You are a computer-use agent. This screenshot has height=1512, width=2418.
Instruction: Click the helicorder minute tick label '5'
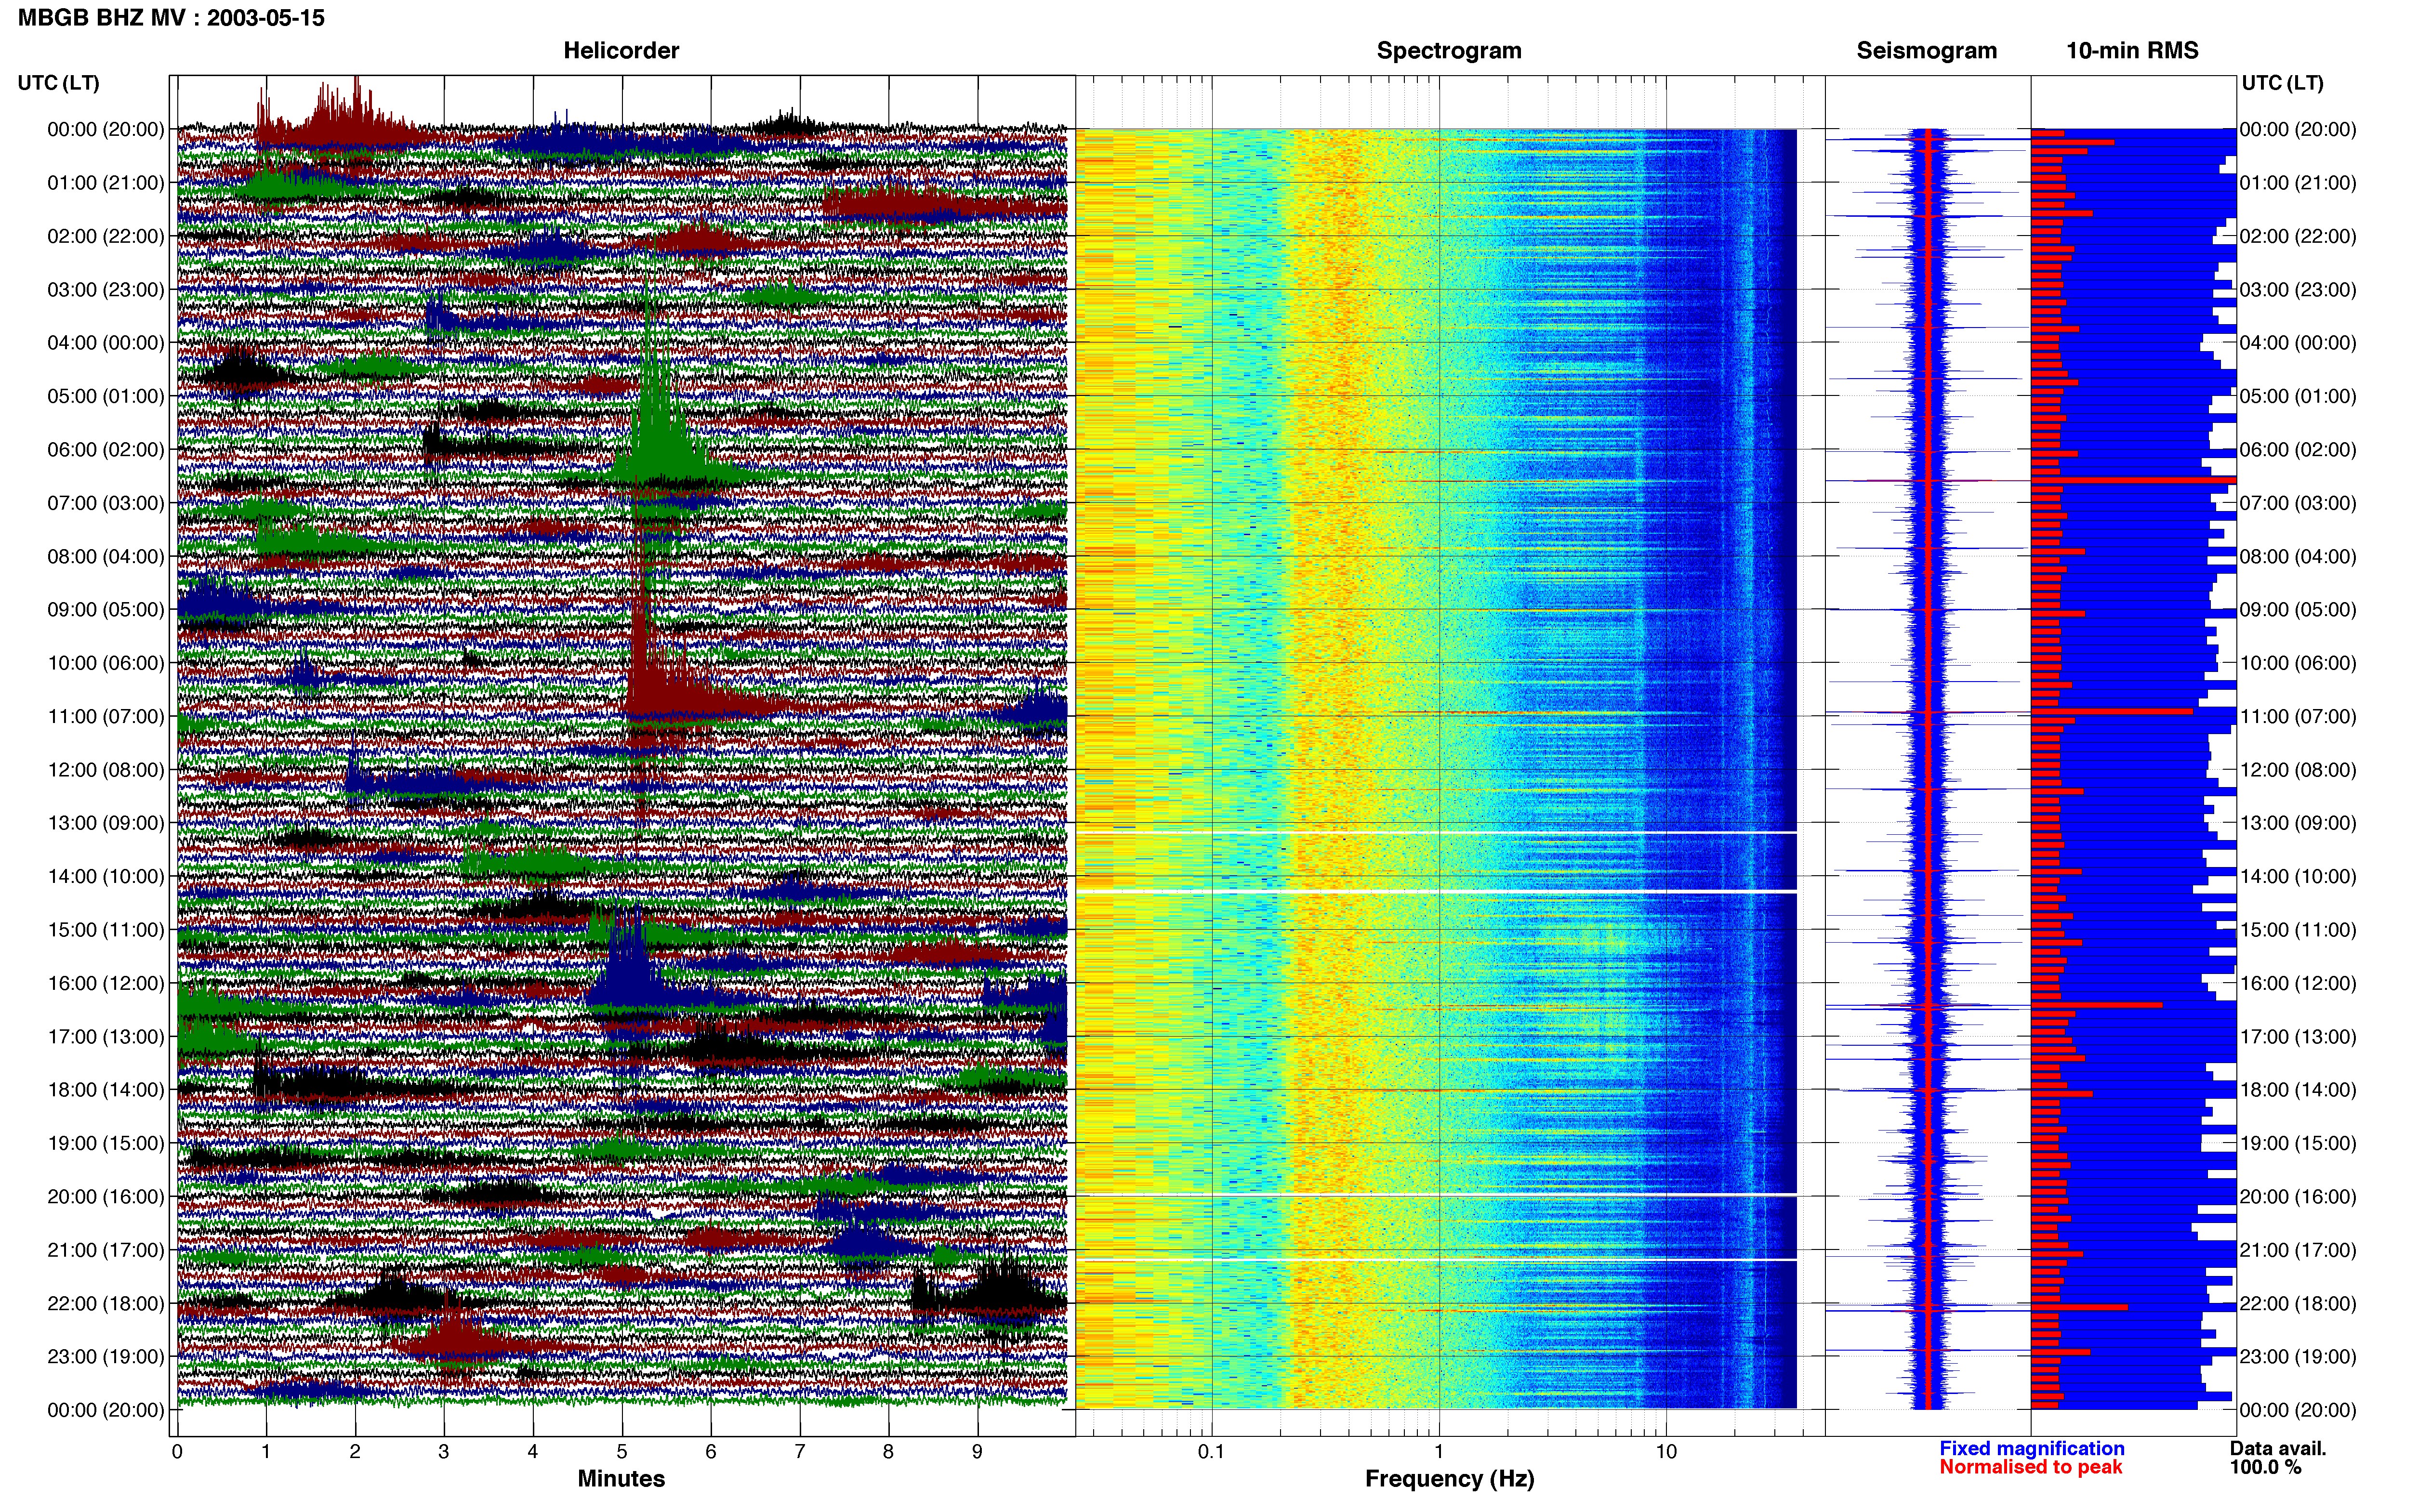[622, 1452]
